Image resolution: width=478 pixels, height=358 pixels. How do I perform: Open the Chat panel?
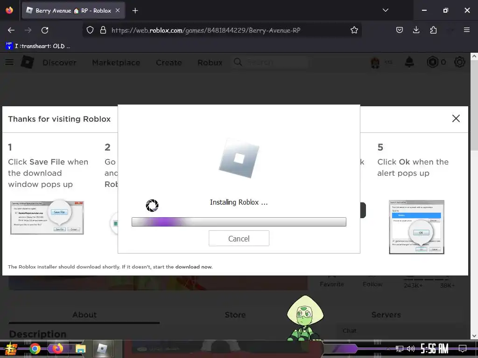pos(349,330)
